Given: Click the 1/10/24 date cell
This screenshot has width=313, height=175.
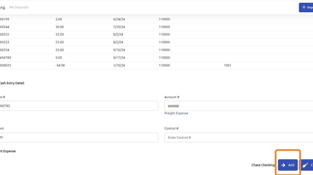Looking at the screenshot, I should [119, 65].
